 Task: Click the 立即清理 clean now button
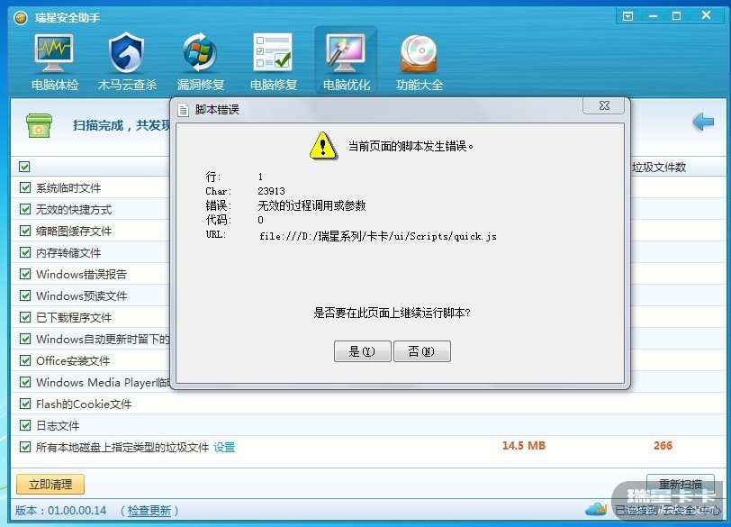click(x=50, y=484)
